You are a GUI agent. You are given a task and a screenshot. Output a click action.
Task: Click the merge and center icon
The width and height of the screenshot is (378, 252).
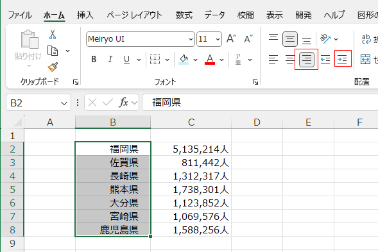point(365,59)
